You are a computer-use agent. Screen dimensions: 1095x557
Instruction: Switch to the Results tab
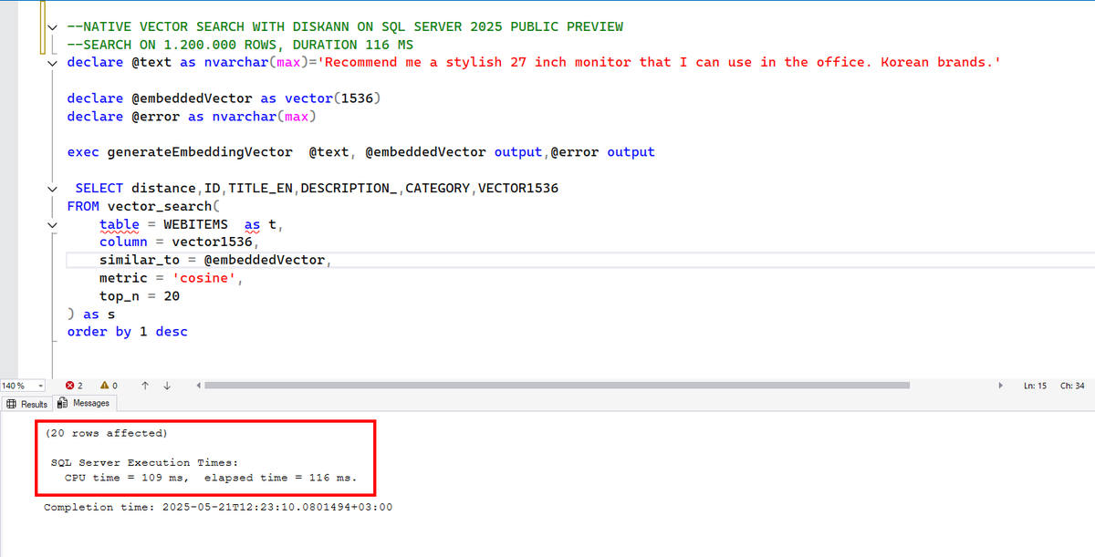pos(27,403)
